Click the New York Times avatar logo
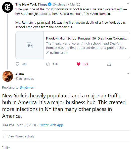The width and height of the screenshot is (133, 150). tap(8, 7)
